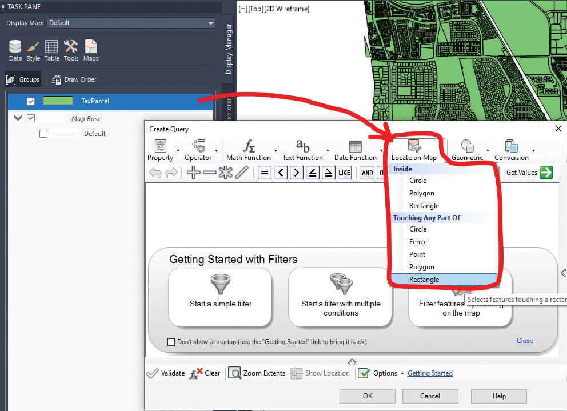The width and height of the screenshot is (567, 411).
Task: Uncheck the TaxParcel layer checkbox
Action: (x=31, y=102)
